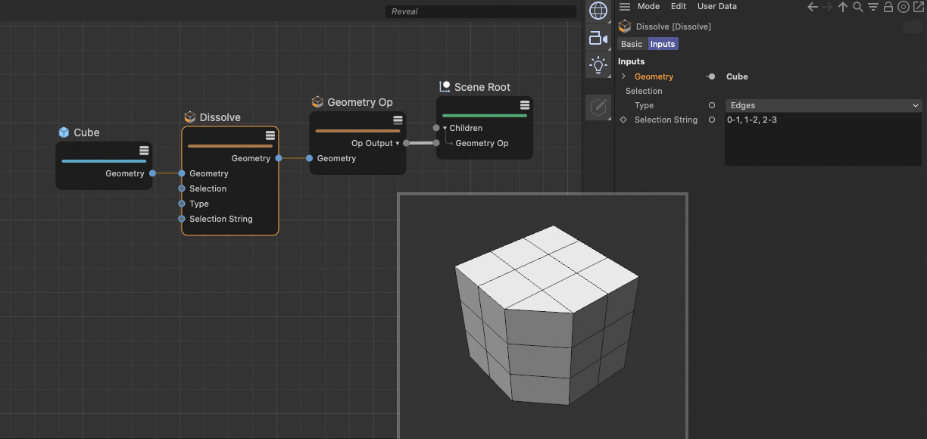The width and height of the screenshot is (927, 439).
Task: Switch to the Inputs tab
Action: [663, 44]
